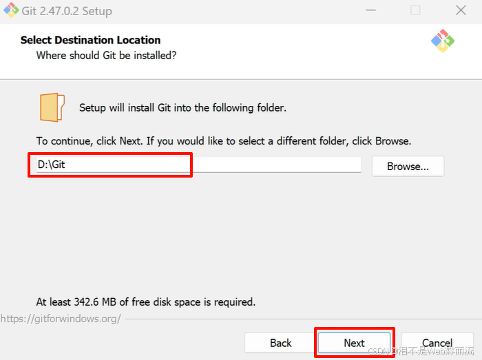Click the 'To continue, click Next' instruction text

[224, 141]
